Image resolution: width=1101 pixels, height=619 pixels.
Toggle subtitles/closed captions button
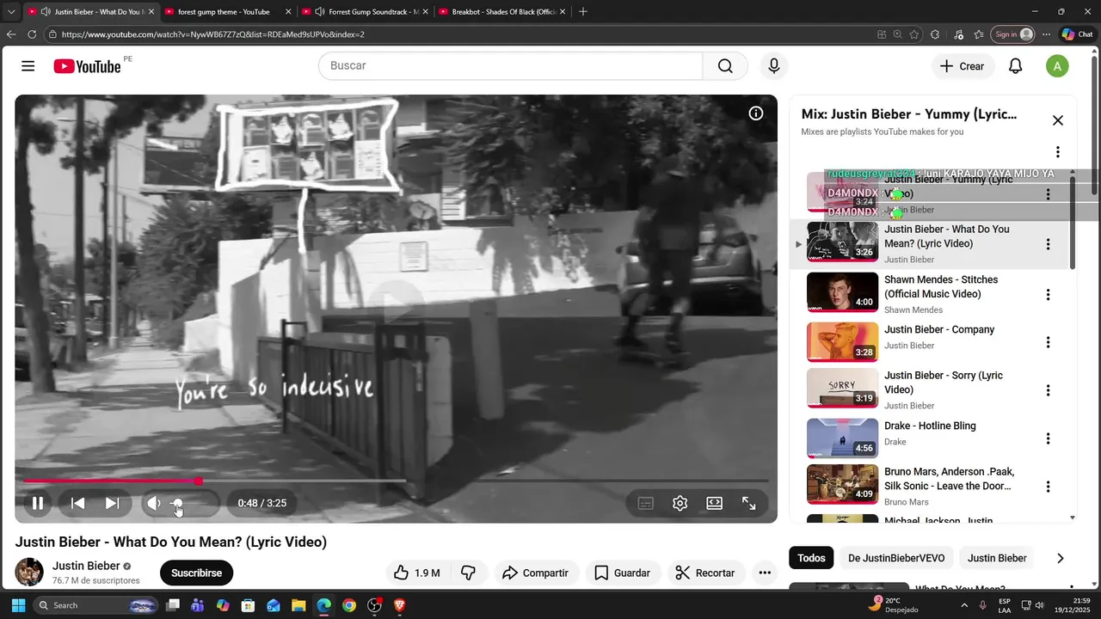point(646,503)
